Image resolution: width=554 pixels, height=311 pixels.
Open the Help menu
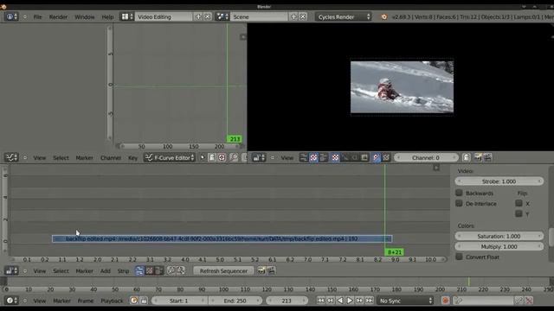[107, 17]
